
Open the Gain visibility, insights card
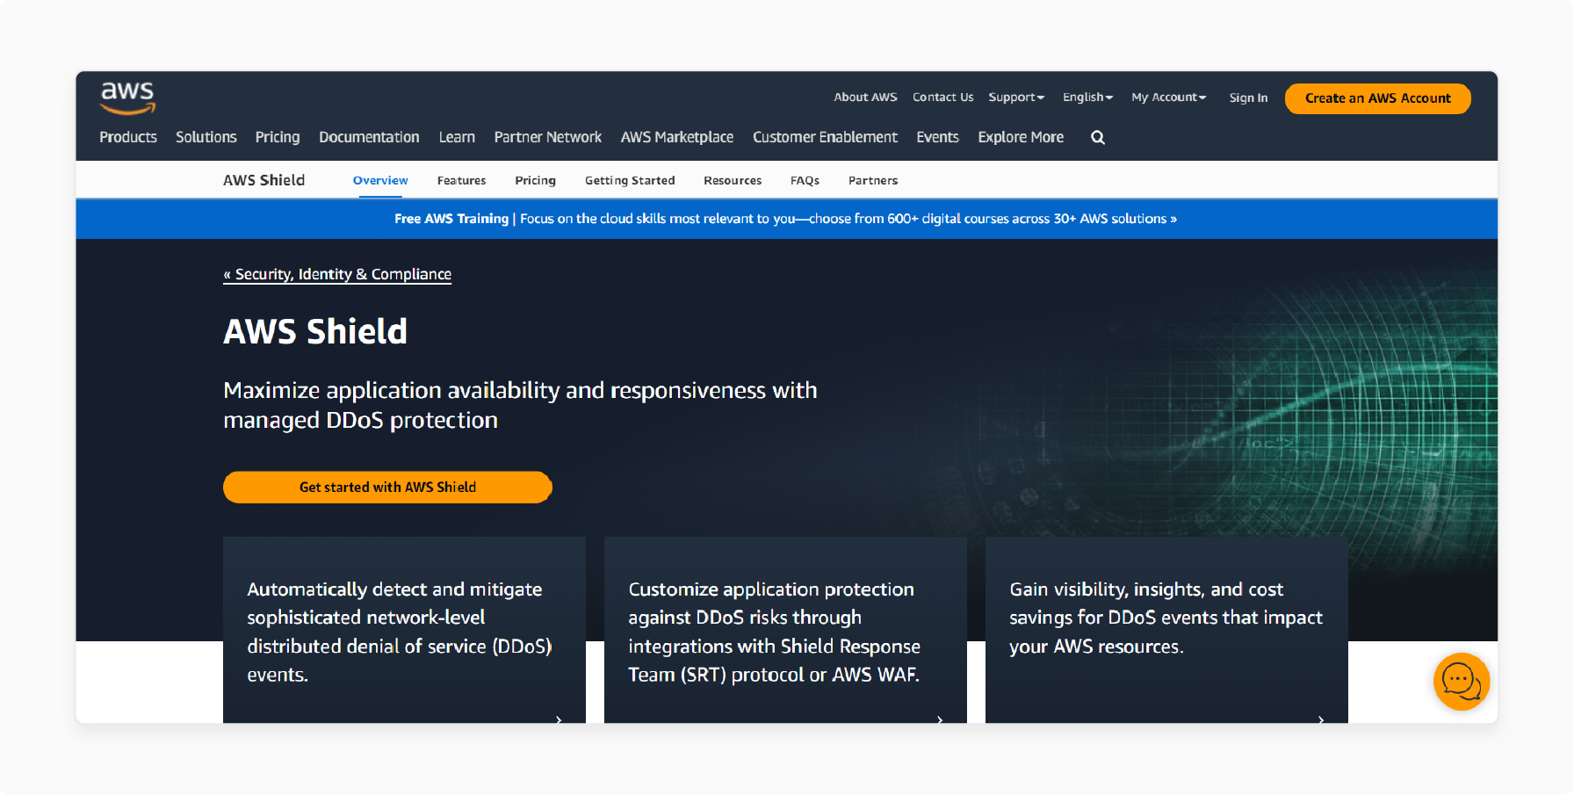tap(1166, 630)
